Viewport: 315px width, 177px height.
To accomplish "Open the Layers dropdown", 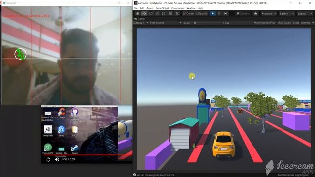I will pos(286,13).
